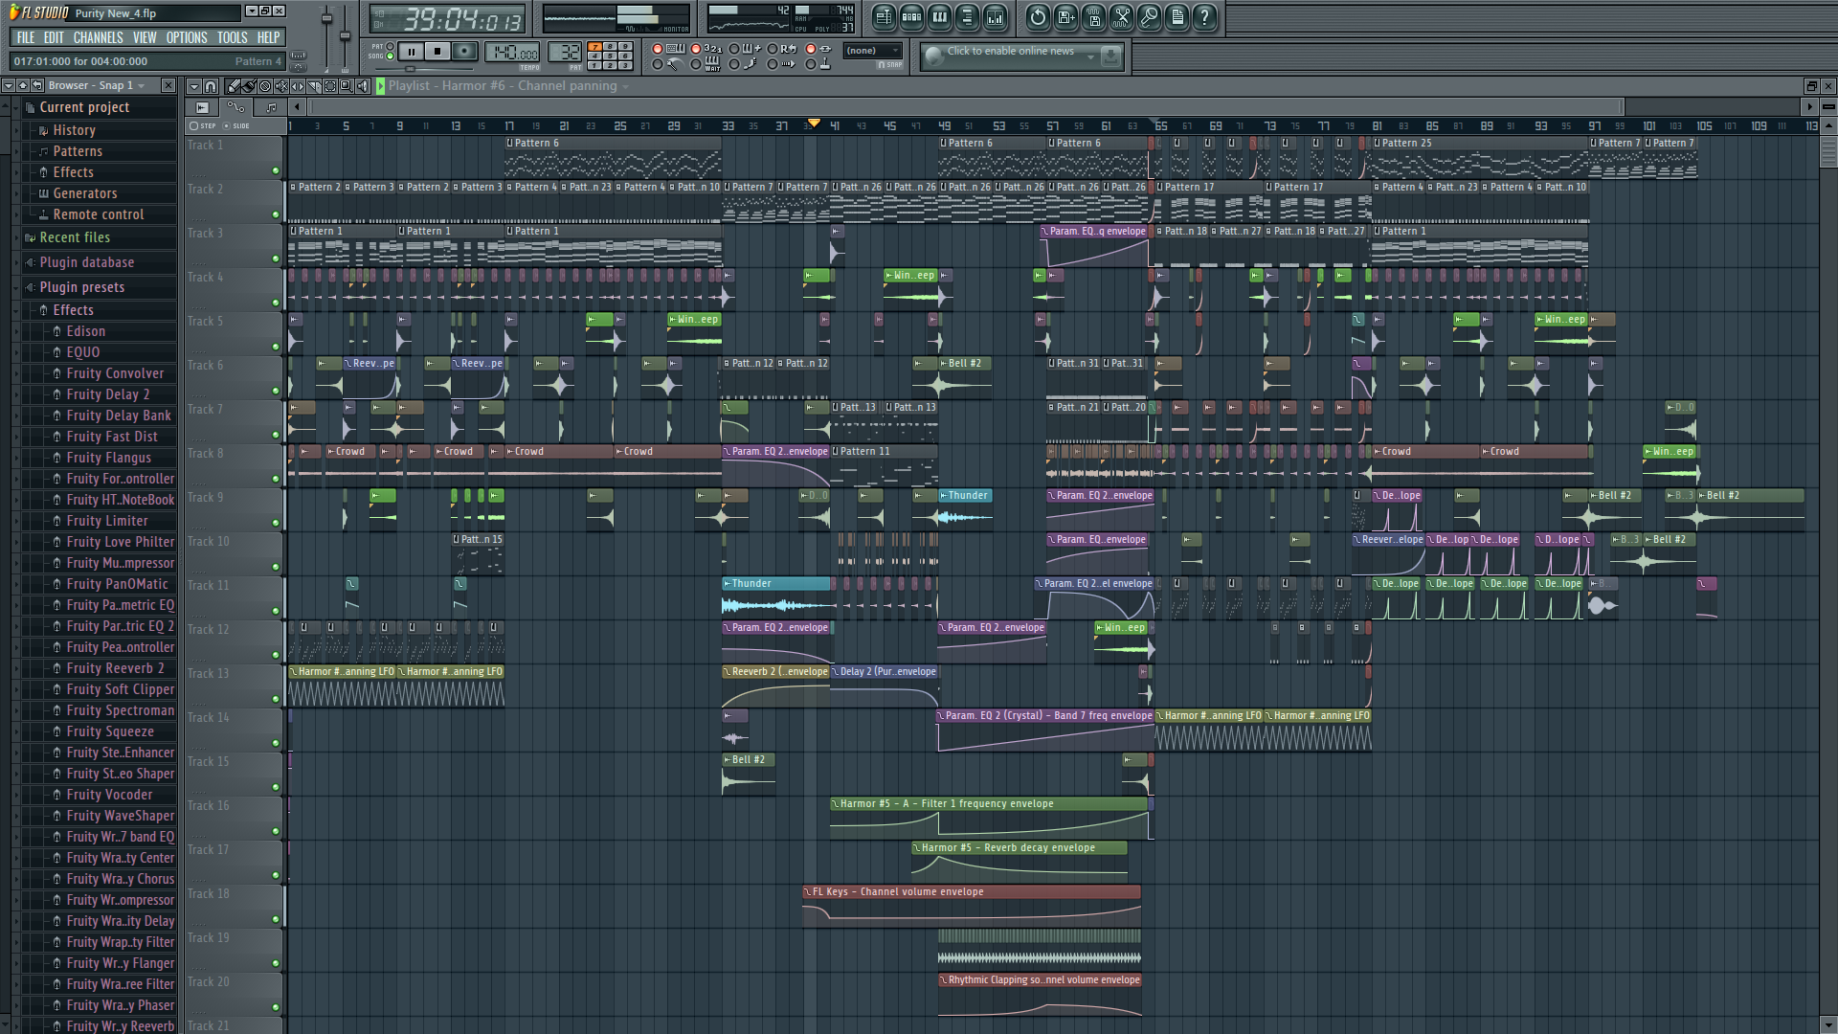Select the STEP radio option

click(x=194, y=125)
